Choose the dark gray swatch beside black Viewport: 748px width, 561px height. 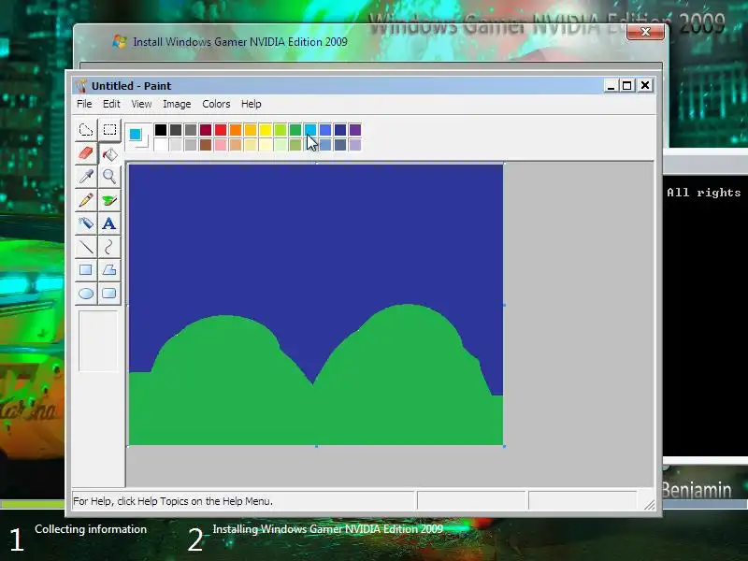coord(176,130)
